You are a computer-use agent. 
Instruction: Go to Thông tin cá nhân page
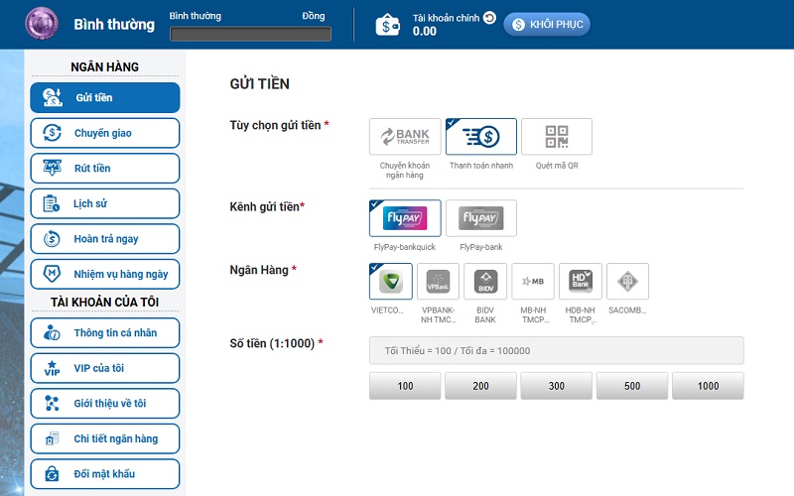[105, 333]
